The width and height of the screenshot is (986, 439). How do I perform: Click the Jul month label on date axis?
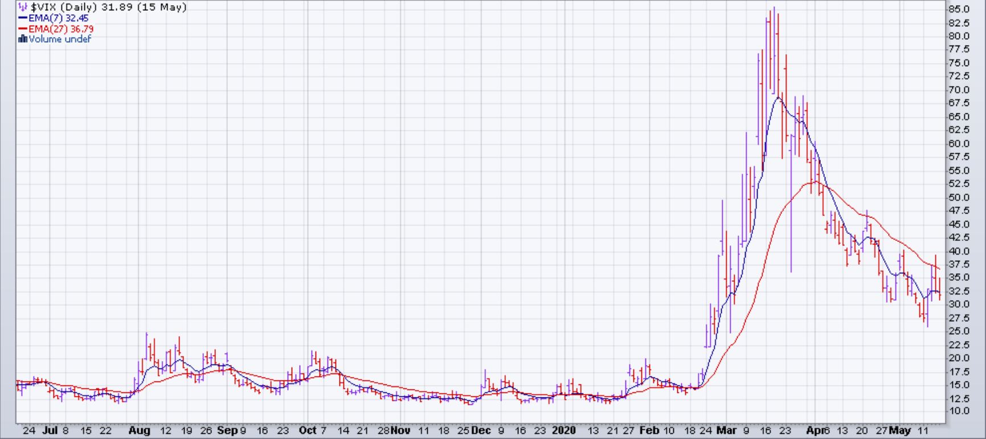[x=50, y=430]
